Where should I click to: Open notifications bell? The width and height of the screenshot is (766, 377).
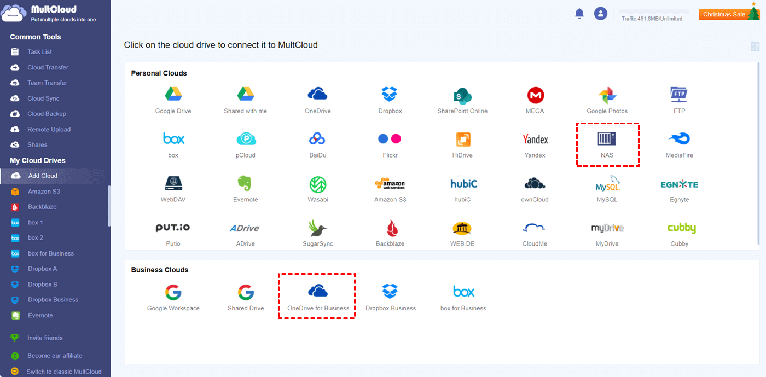point(579,14)
